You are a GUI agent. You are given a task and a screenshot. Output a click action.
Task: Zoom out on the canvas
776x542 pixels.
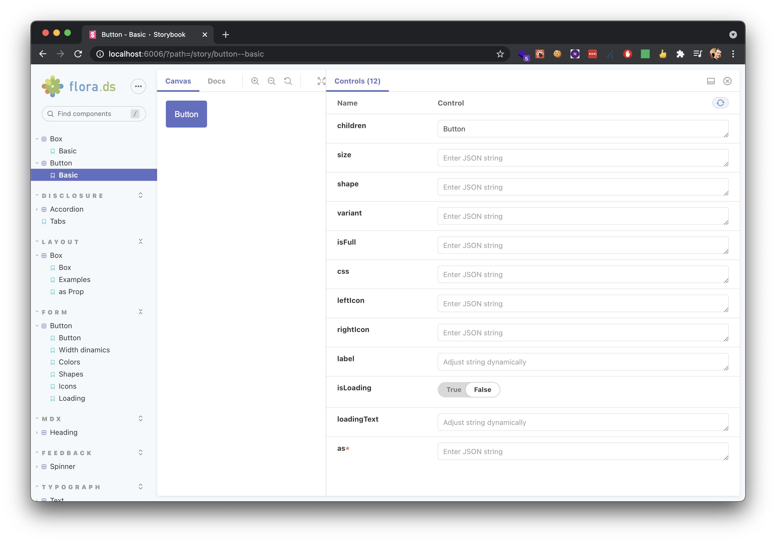(271, 81)
